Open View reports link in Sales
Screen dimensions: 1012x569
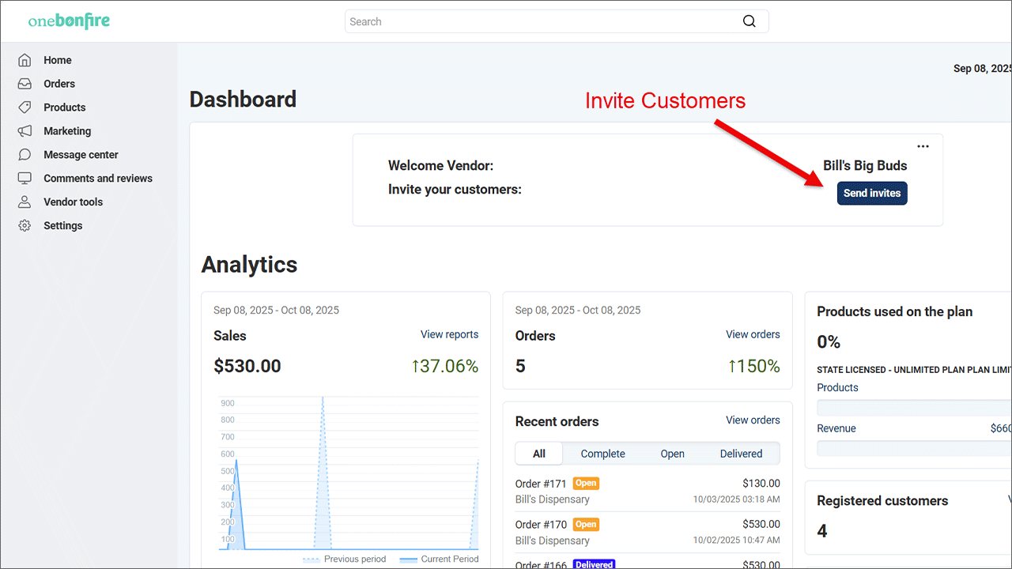coord(449,334)
